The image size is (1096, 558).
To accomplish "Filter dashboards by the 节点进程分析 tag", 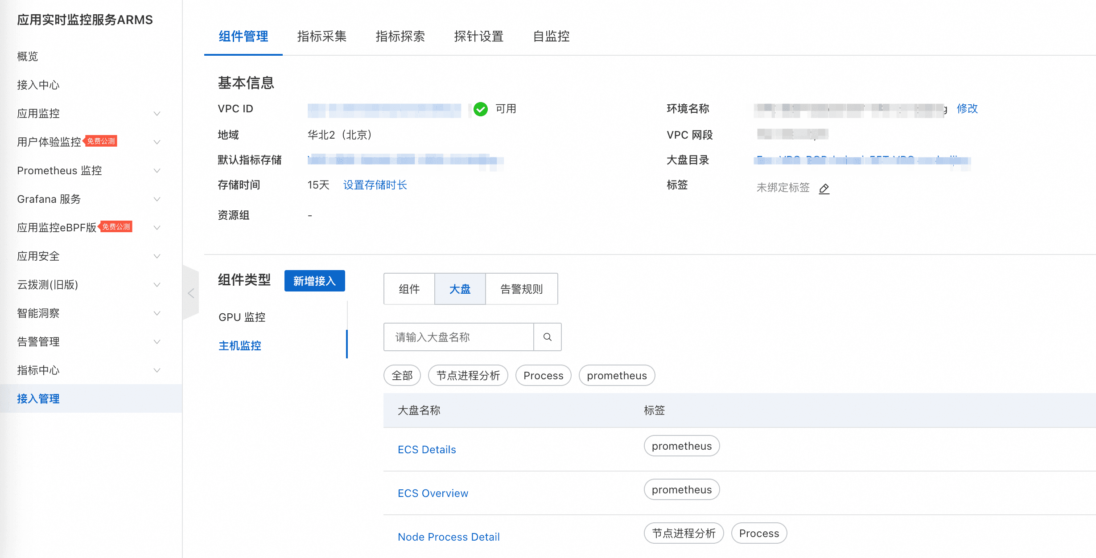I will tap(468, 375).
